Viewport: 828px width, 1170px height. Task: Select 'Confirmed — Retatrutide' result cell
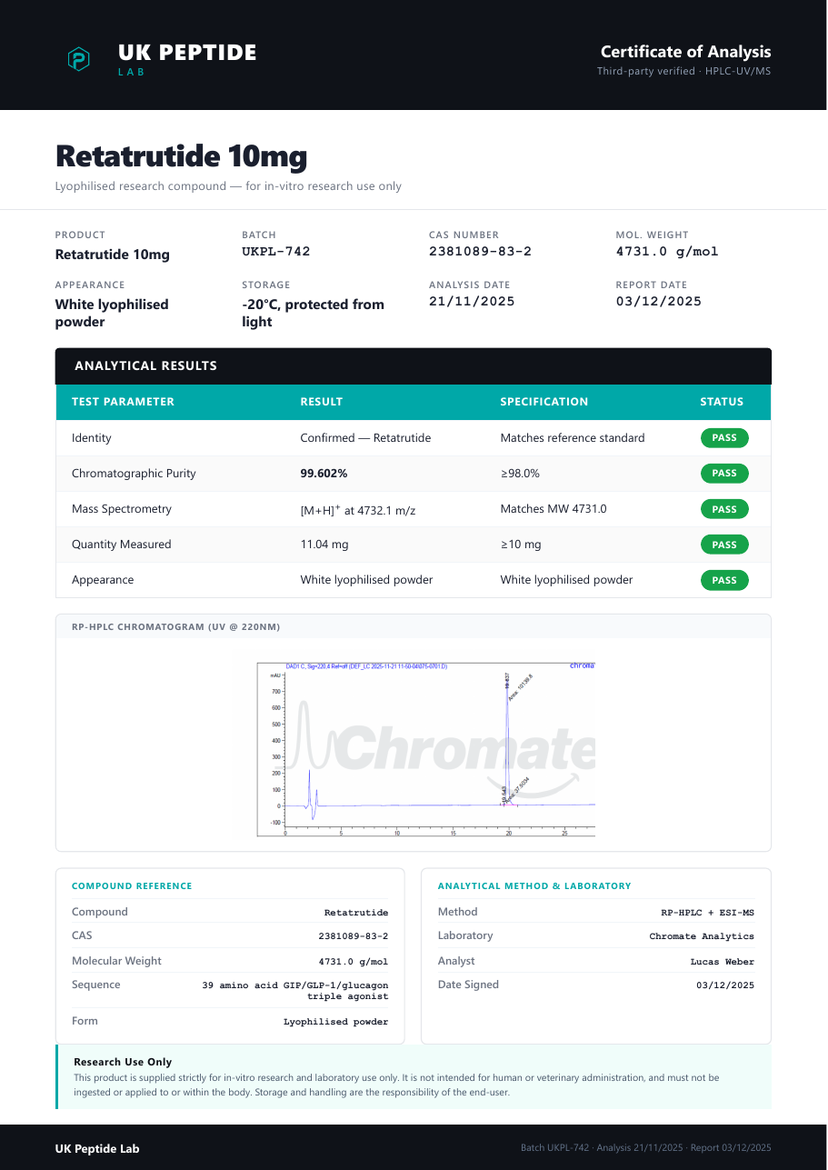(365, 438)
